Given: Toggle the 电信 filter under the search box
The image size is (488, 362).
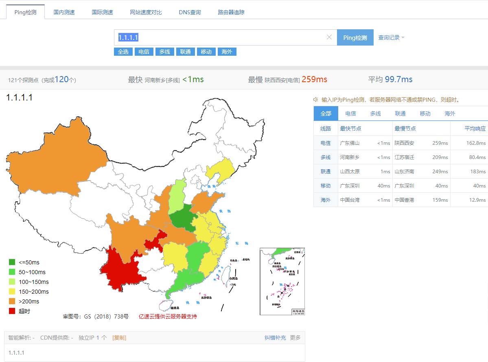Looking at the screenshot, I should [144, 52].
